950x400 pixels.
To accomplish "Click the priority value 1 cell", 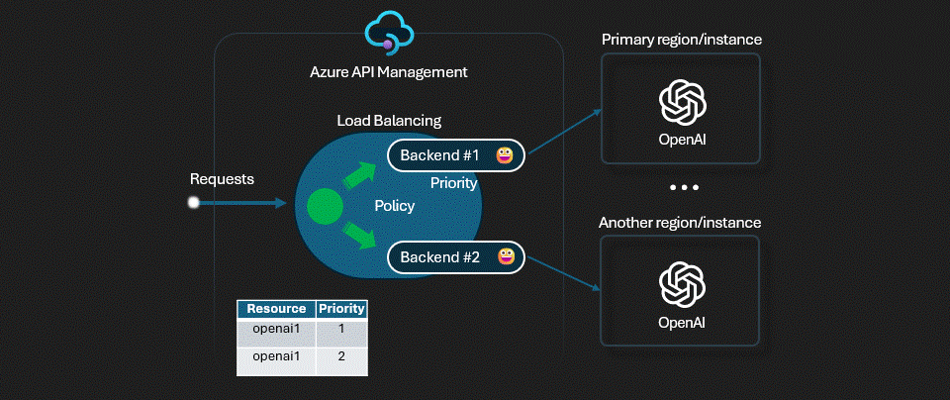I will click(x=341, y=333).
